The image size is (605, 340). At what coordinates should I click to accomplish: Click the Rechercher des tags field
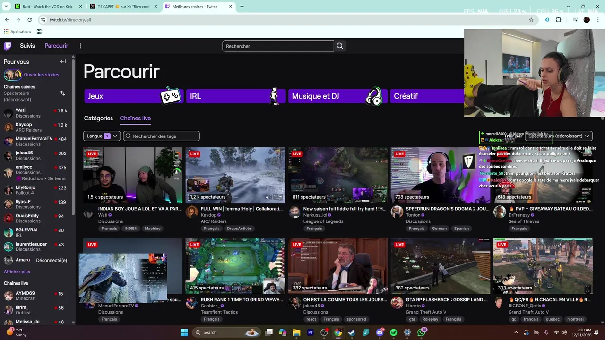click(161, 136)
